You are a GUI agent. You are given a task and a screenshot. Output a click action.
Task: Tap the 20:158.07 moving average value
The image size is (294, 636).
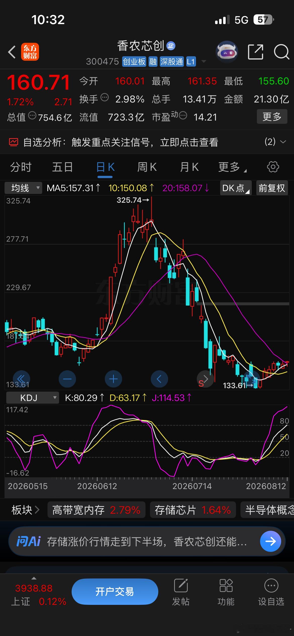pyautogui.click(x=186, y=188)
